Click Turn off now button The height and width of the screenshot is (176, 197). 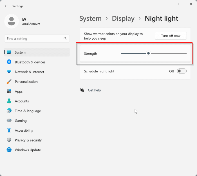171,36
